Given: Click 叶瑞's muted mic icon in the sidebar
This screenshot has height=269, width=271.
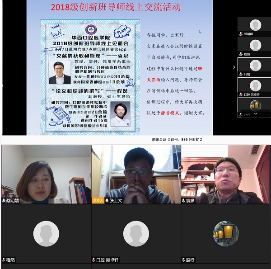Looking at the screenshot, I should tap(241, 74).
